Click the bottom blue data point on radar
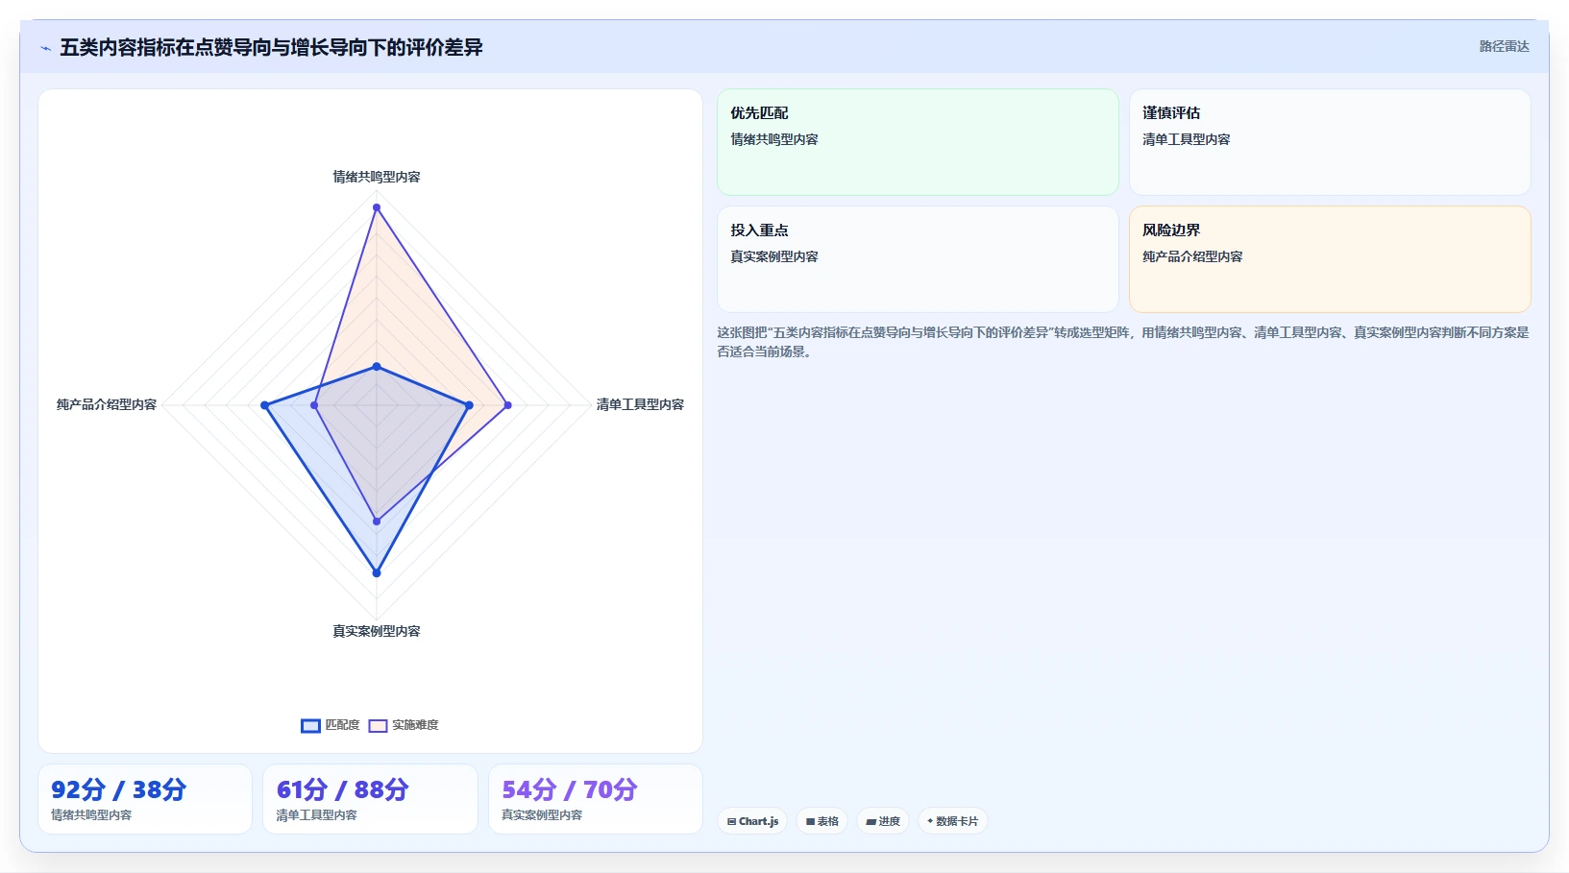The width and height of the screenshot is (1569, 873). (377, 572)
